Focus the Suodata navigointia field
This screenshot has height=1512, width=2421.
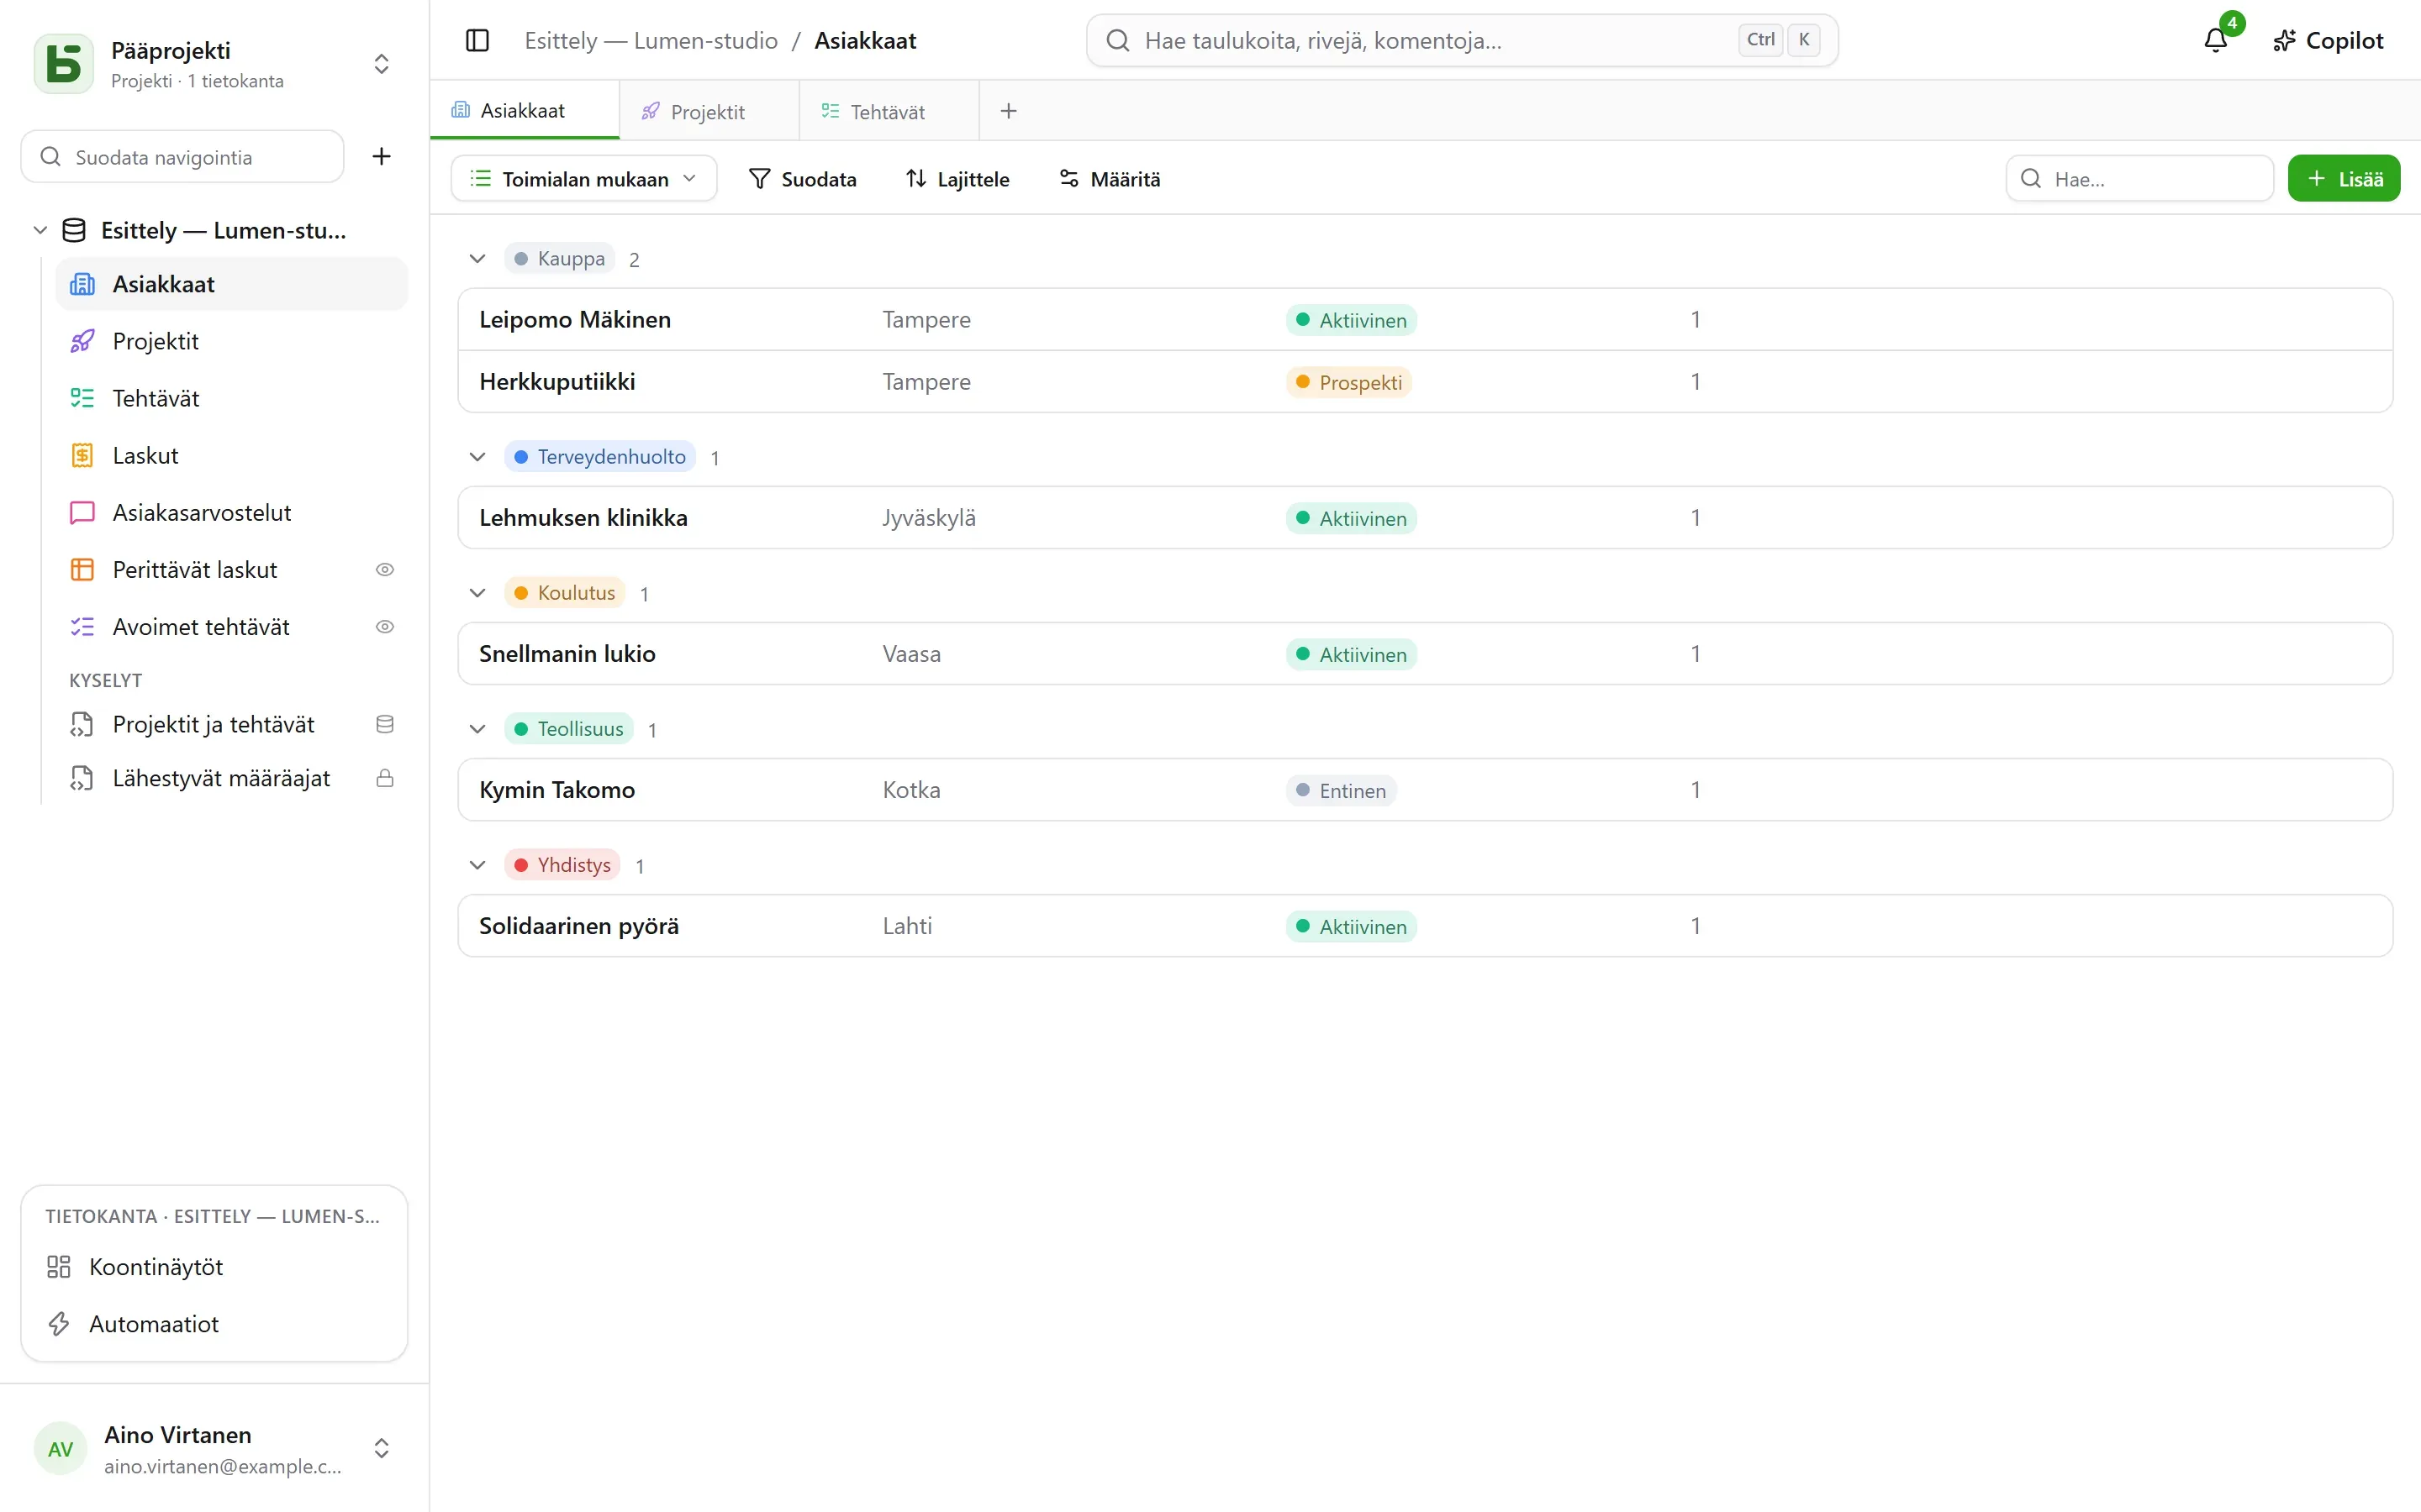182,156
